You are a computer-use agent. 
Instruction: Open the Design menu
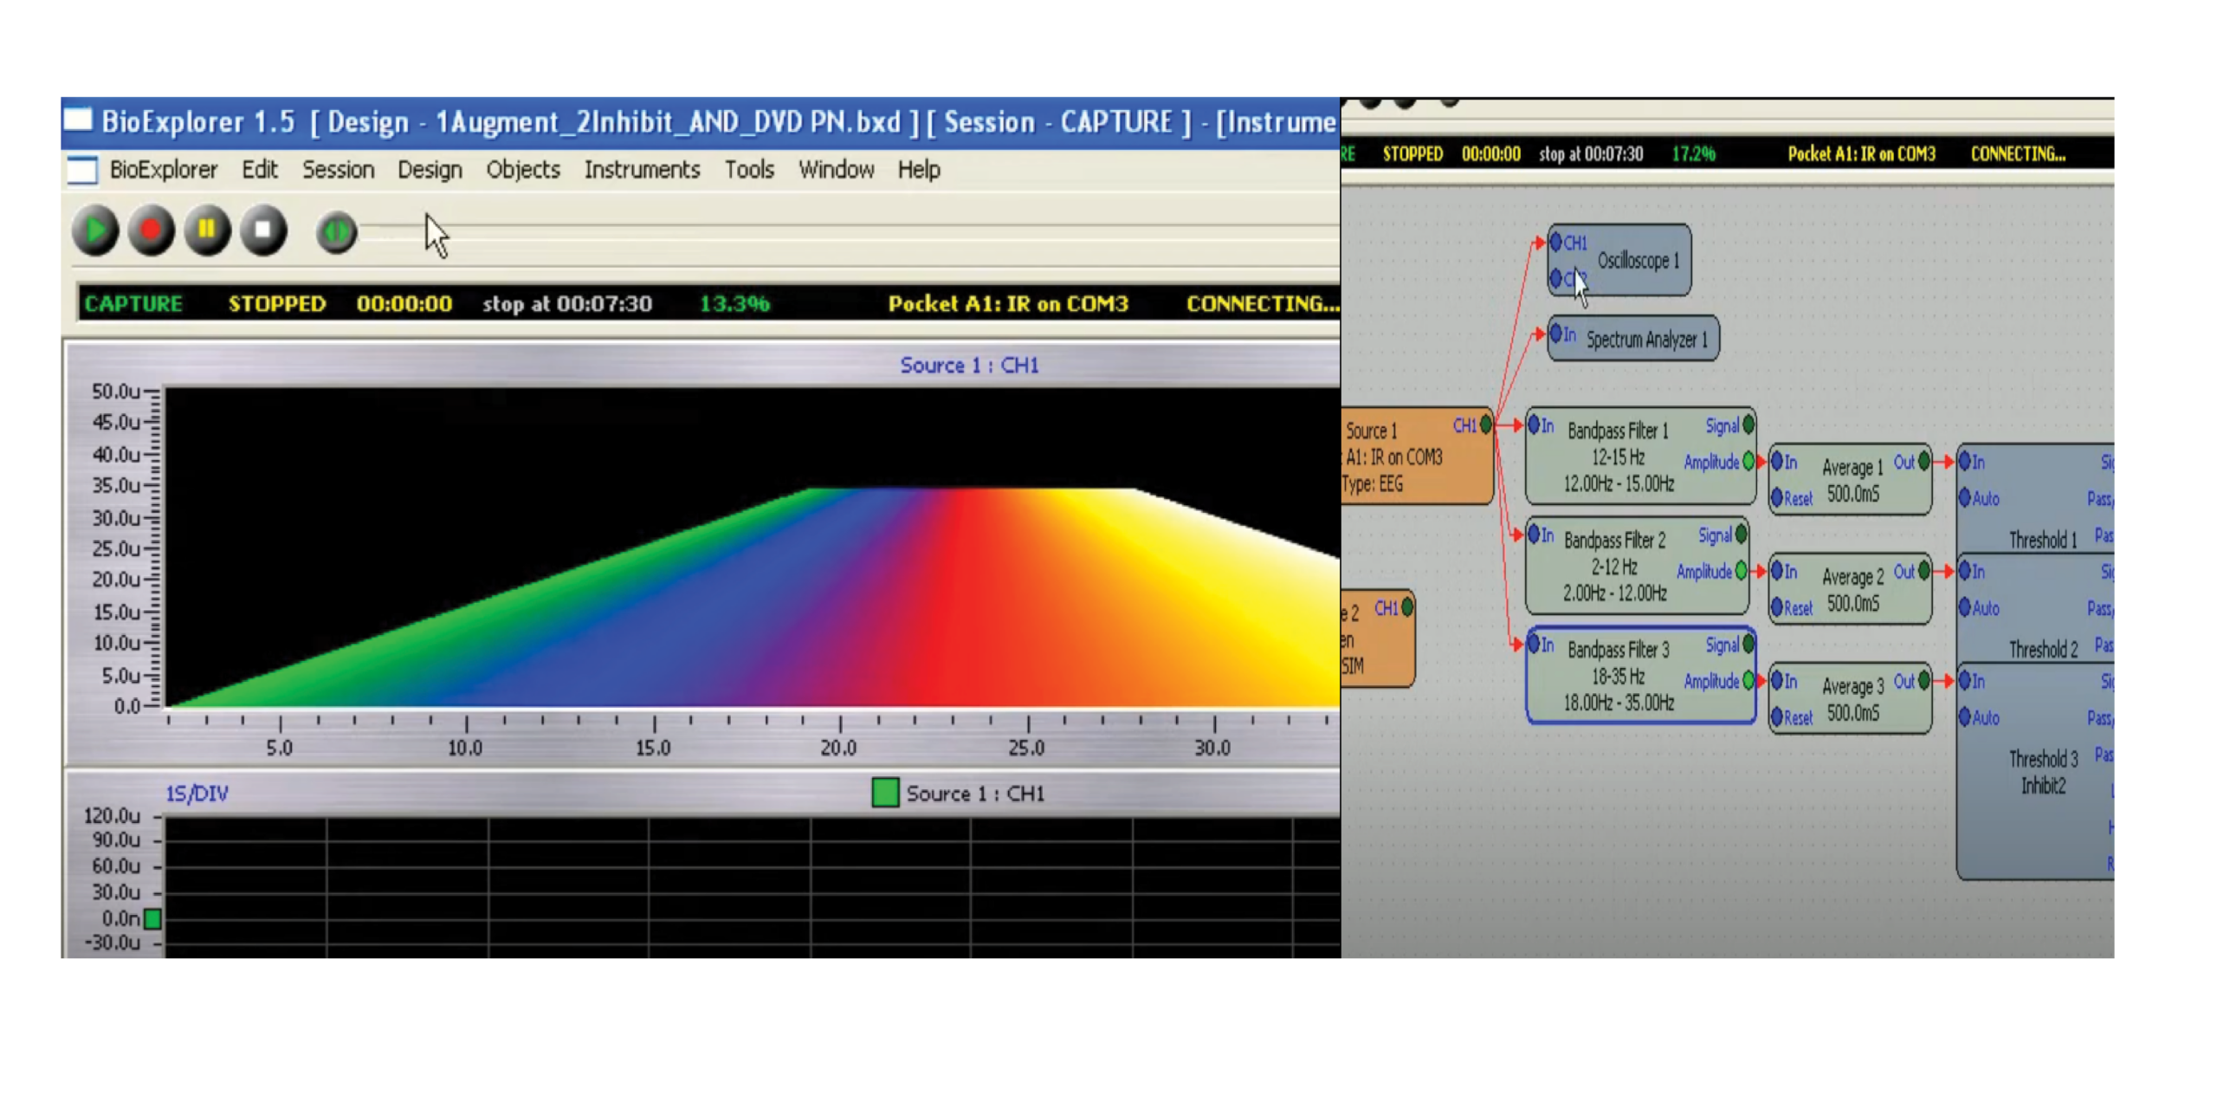429,170
